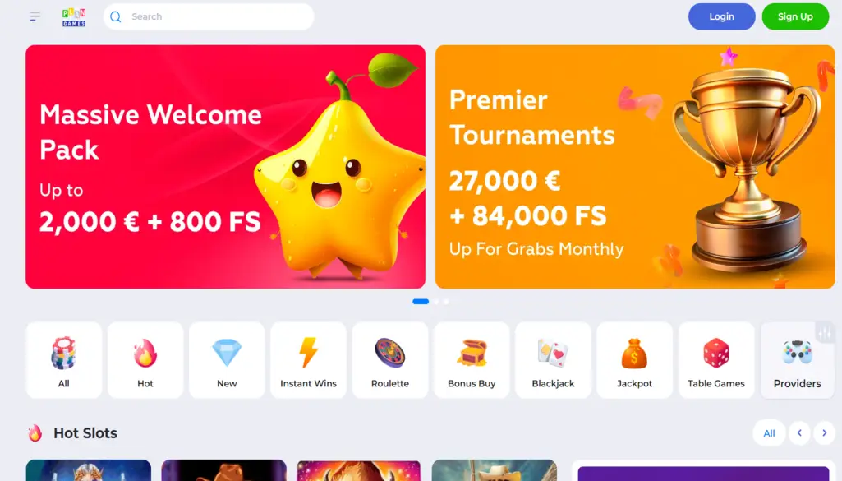The width and height of the screenshot is (842, 481).
Task: View All Hot Slots
Action: pos(769,432)
